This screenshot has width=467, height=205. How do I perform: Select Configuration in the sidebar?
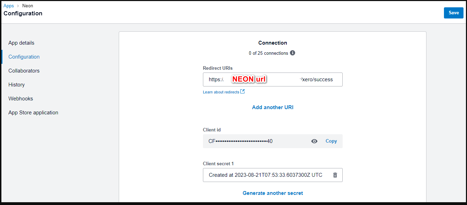tap(24, 57)
